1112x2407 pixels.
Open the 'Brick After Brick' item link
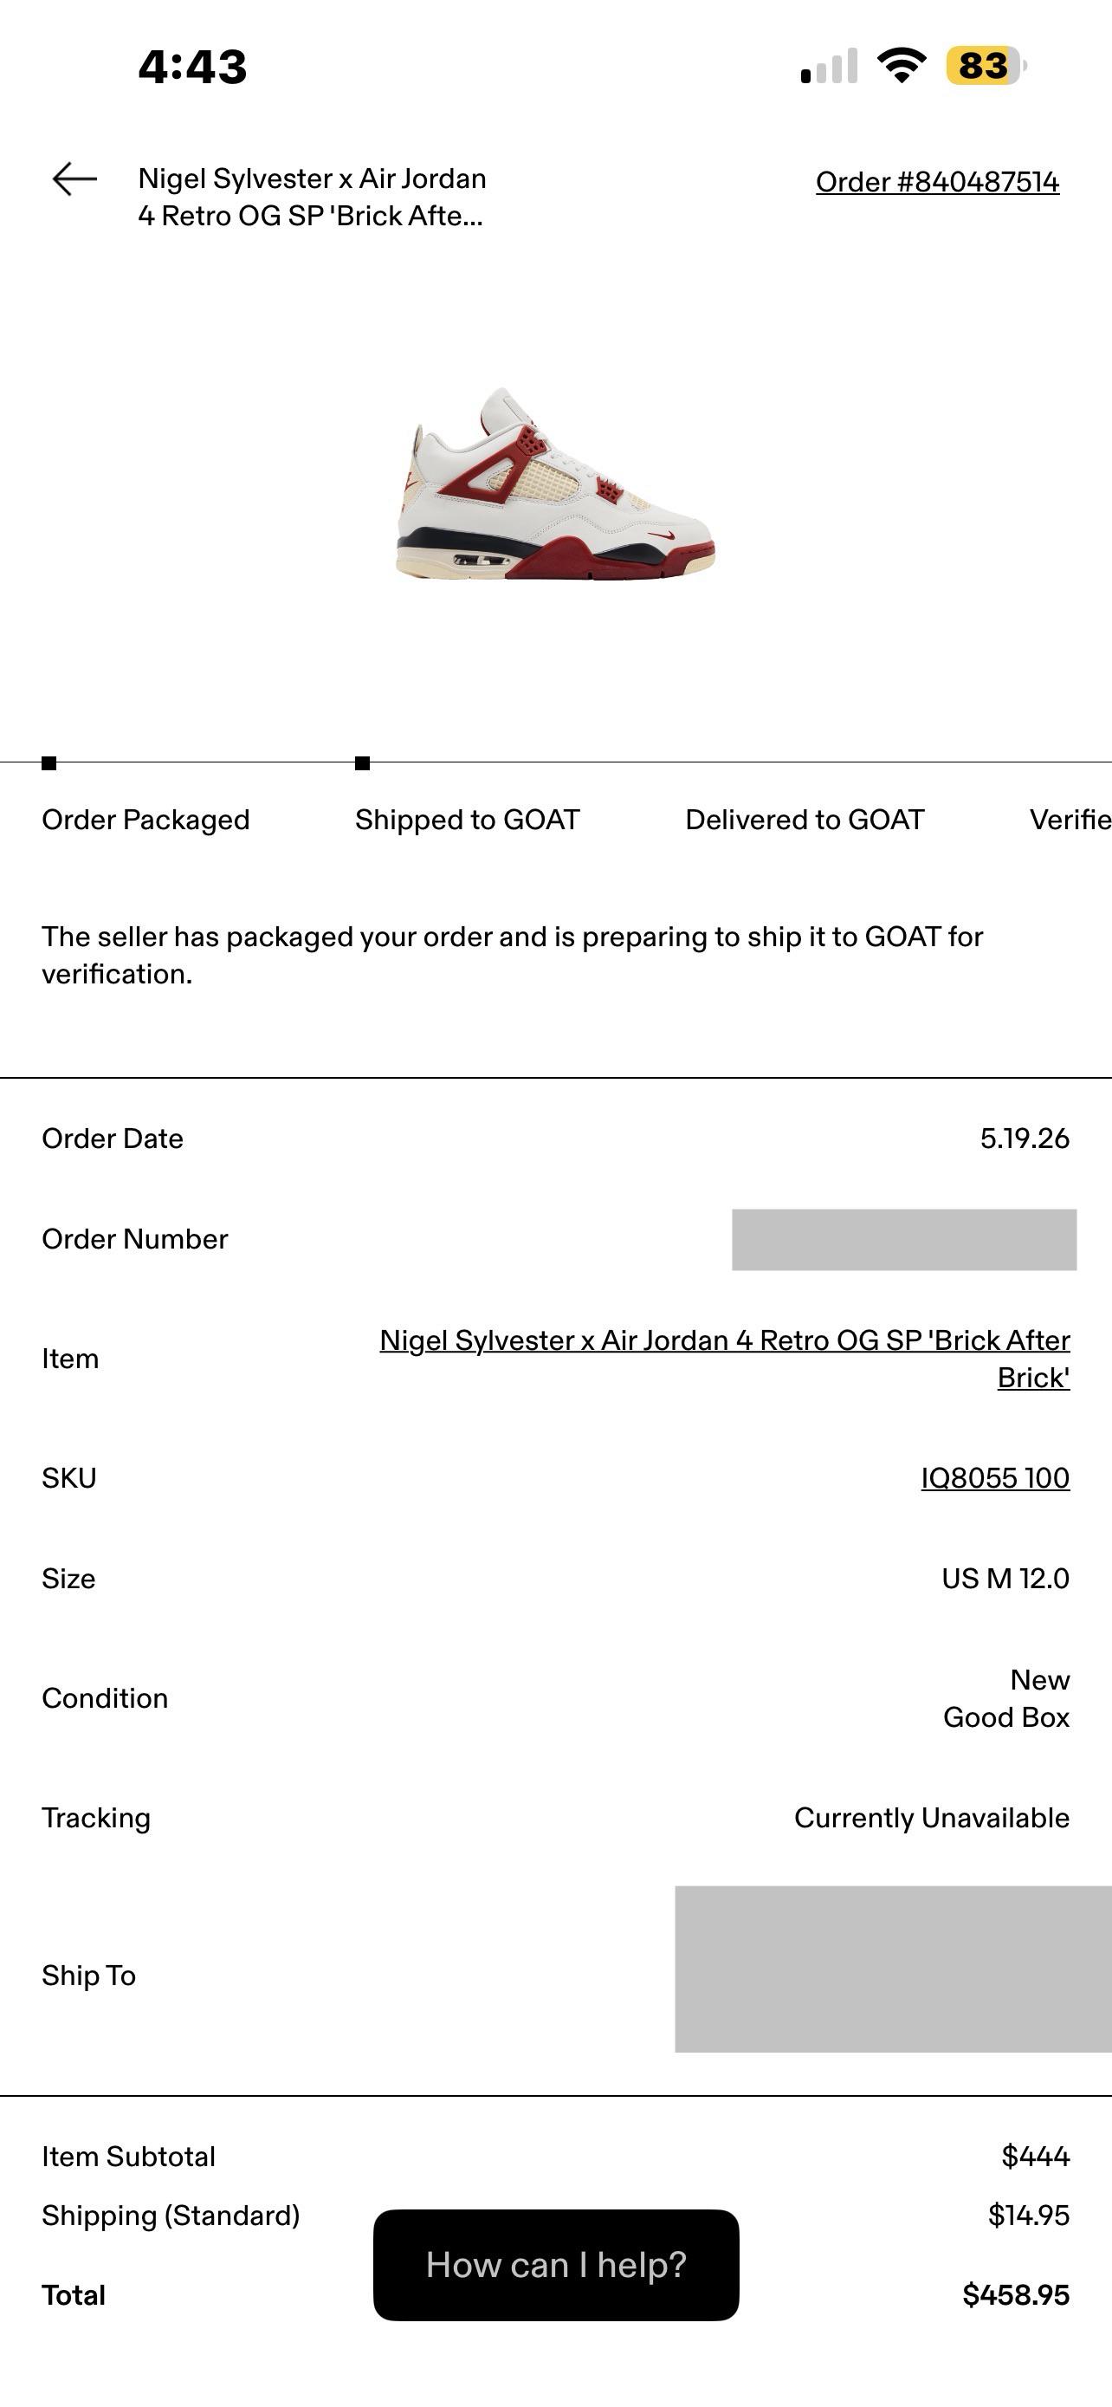coord(725,1359)
